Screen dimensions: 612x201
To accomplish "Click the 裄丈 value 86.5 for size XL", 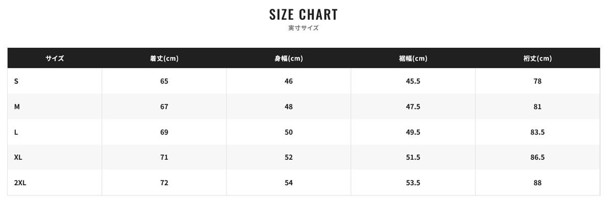I will click(538, 158).
